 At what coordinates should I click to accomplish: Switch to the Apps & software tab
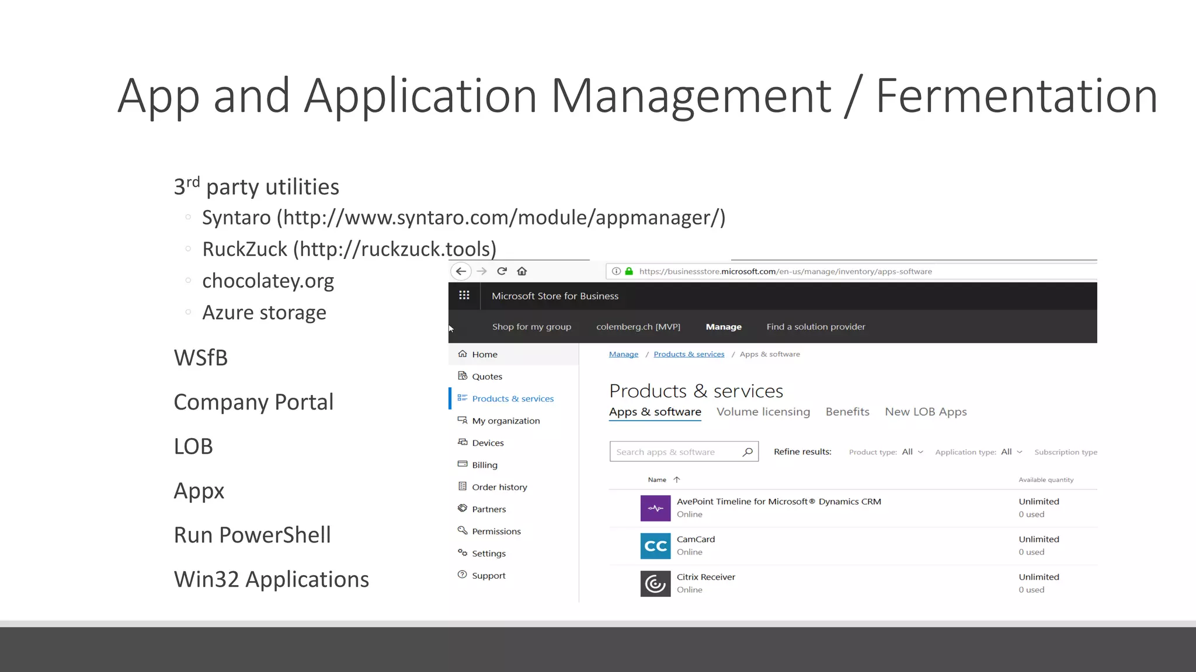[655, 412]
